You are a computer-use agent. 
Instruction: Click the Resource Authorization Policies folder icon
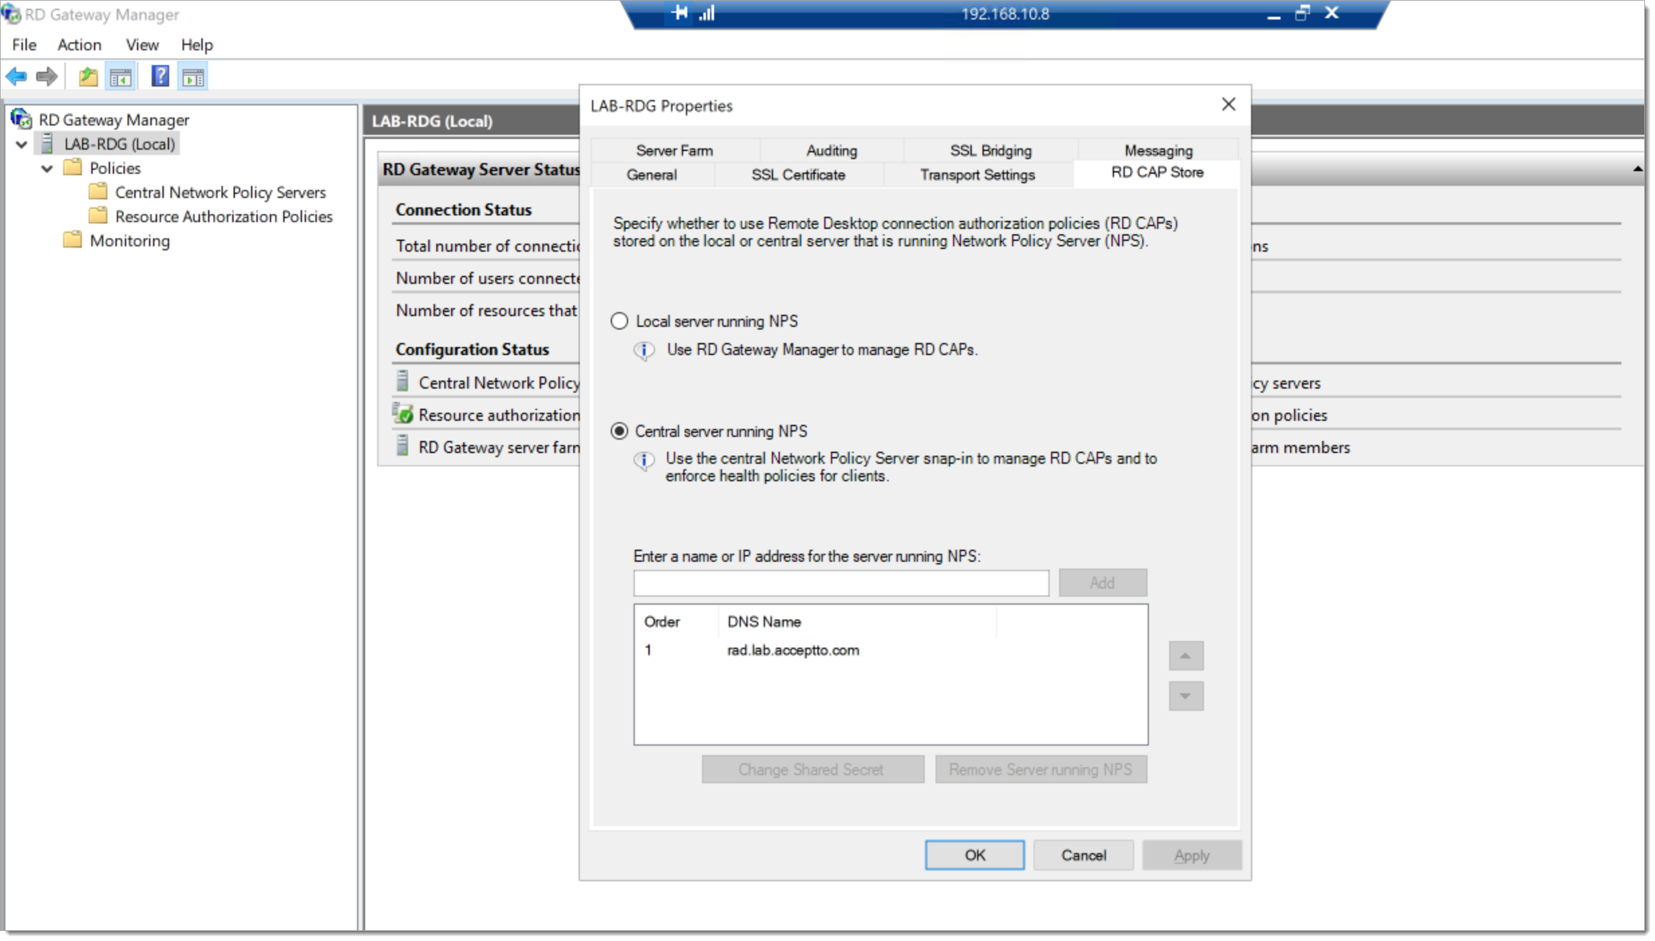tap(98, 215)
